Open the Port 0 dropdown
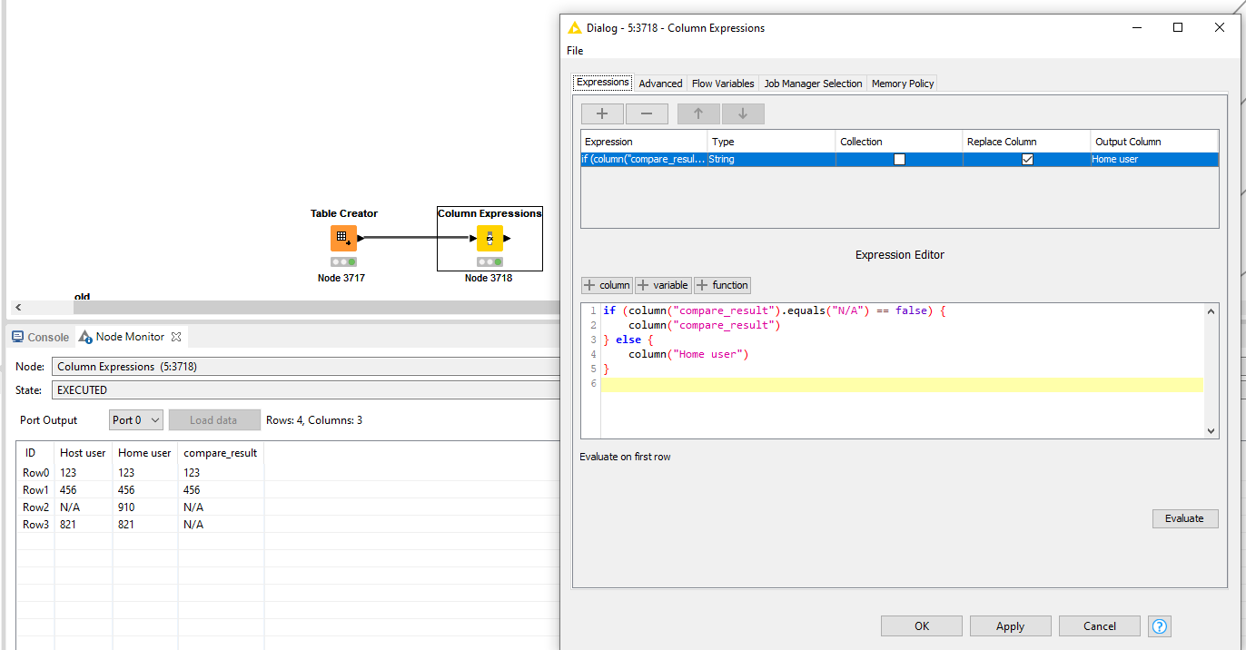This screenshot has height=650, width=1246. pyautogui.click(x=135, y=420)
